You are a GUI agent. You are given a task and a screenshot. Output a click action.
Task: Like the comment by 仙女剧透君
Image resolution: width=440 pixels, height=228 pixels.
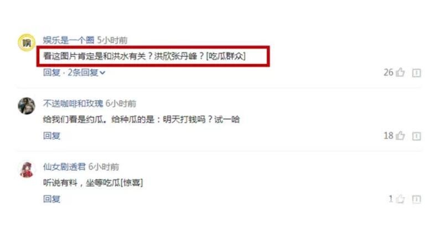point(400,199)
